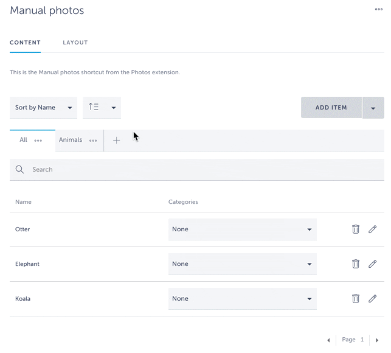Click the pencil icon for Koala
Viewport: 391px width, 353px height.
373,299
